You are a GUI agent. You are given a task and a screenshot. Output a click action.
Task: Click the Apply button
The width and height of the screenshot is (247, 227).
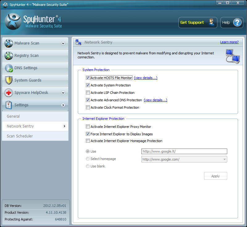216,176
